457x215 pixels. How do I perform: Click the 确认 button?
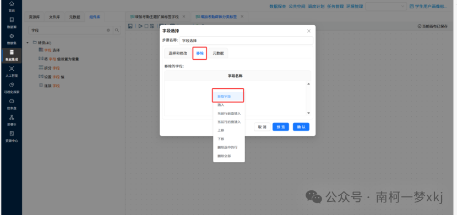[x=301, y=127]
